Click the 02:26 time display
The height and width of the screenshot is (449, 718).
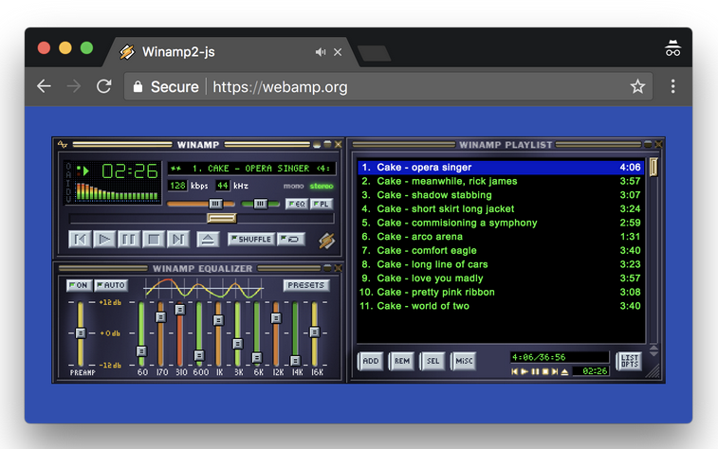[x=130, y=171]
